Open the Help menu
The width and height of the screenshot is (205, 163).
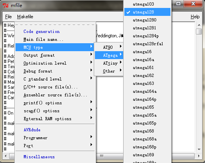[x=195, y=17]
